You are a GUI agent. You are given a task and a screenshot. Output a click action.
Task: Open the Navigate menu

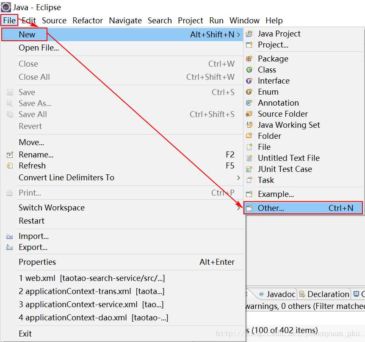[125, 20]
